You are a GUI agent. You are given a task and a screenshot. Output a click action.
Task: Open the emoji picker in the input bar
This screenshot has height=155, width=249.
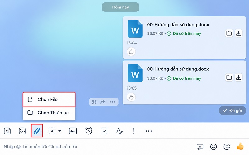coord(214,147)
